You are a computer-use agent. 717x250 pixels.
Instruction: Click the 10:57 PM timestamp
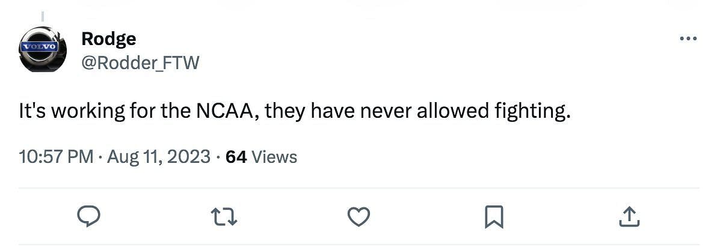(x=56, y=157)
